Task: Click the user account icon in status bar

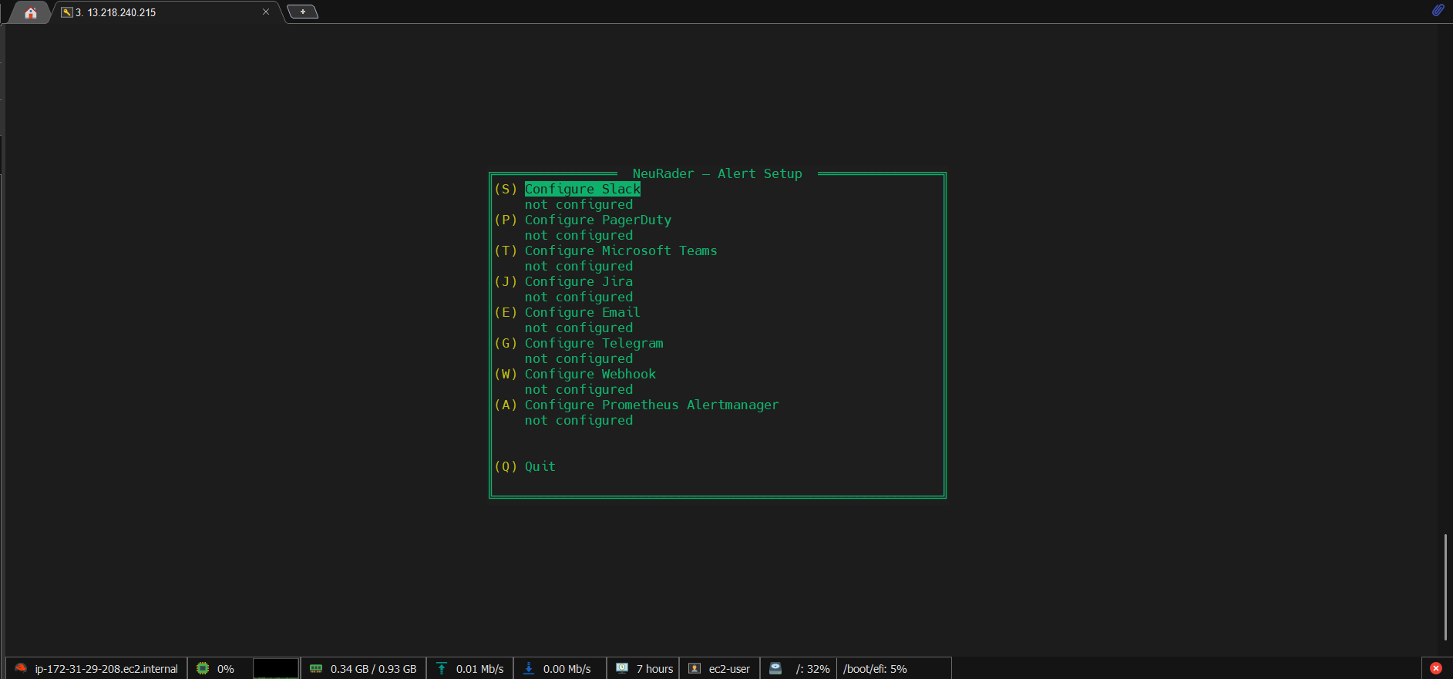Action: pos(695,668)
